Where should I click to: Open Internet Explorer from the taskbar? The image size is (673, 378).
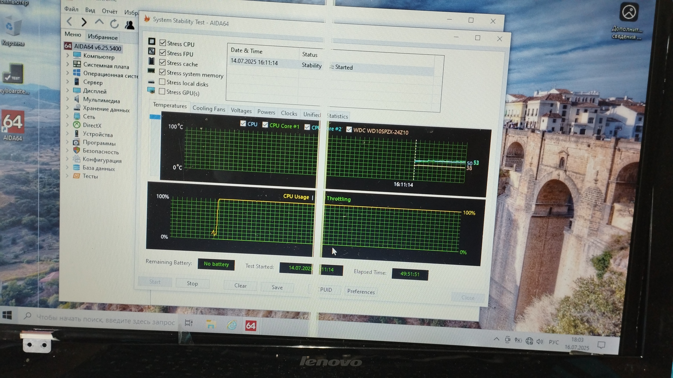[x=231, y=325]
